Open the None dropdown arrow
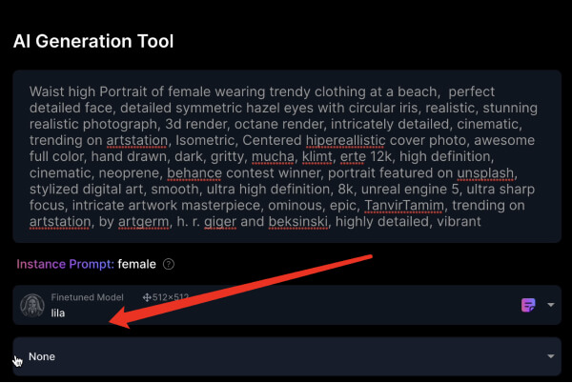This screenshot has height=383, width=572. [550, 356]
